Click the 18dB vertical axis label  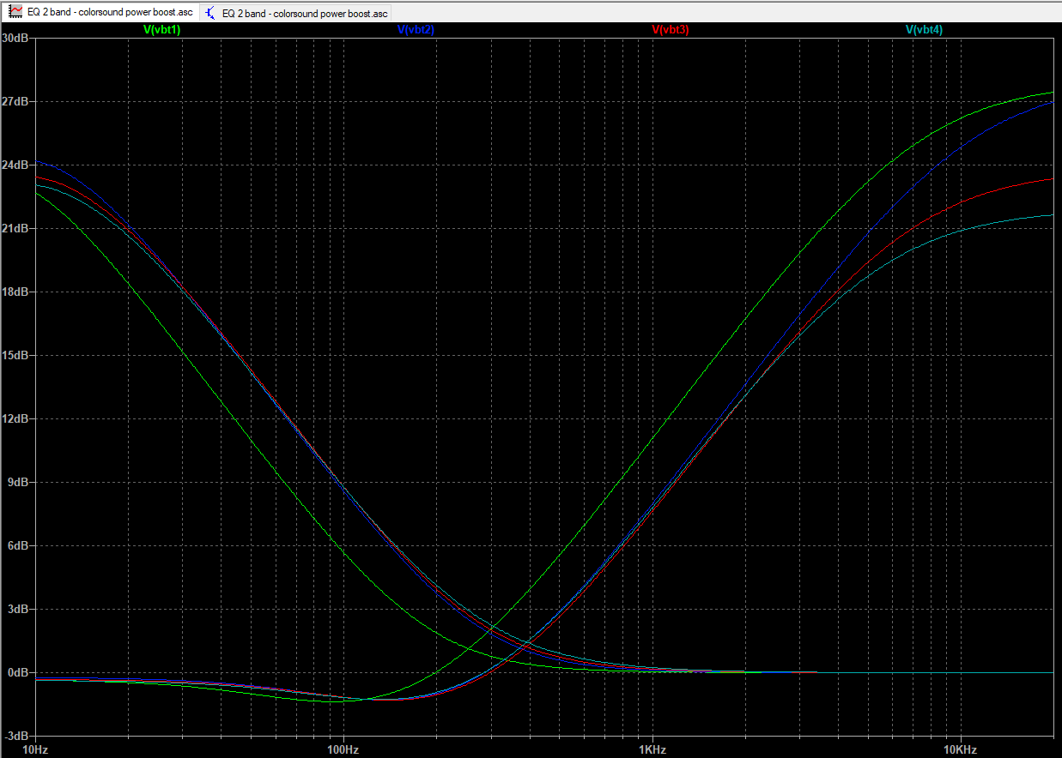point(16,292)
